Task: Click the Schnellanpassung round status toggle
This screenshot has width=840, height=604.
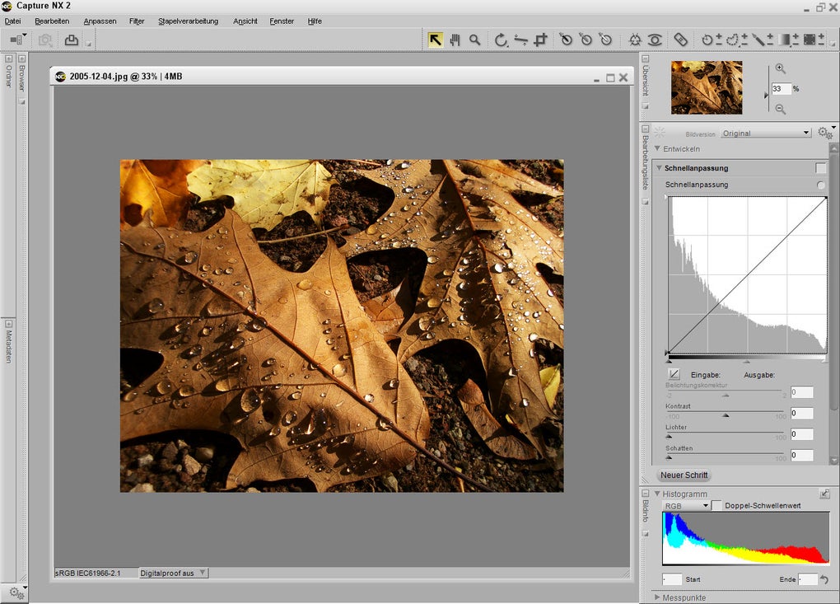Action: click(820, 185)
